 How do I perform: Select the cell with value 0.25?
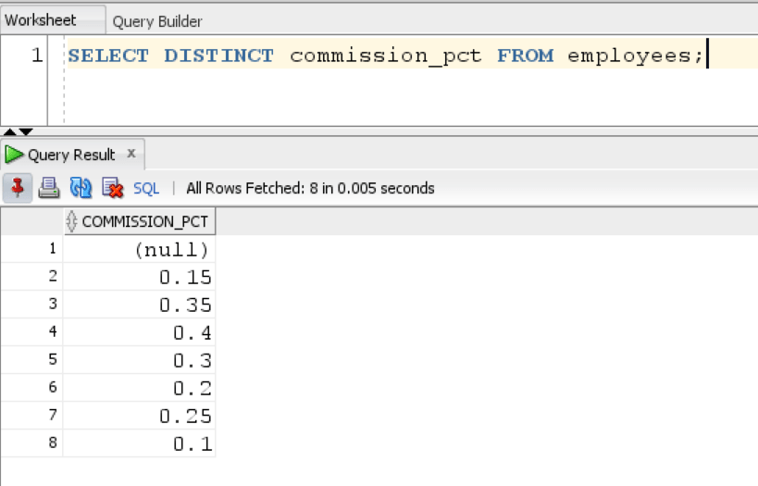[x=184, y=416]
